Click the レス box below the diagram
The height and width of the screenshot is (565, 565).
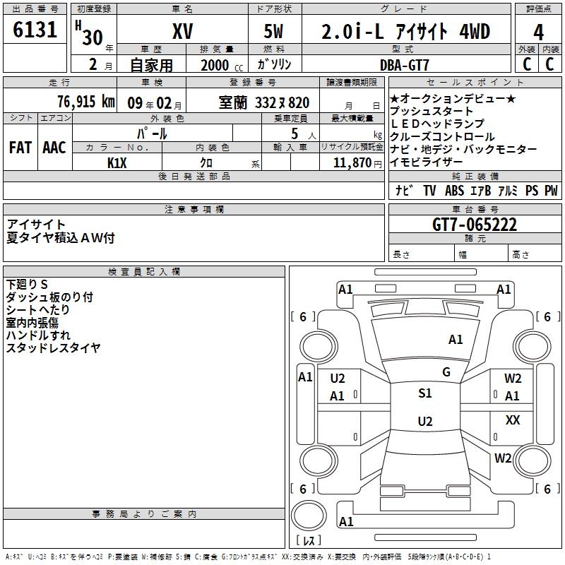[309, 541]
